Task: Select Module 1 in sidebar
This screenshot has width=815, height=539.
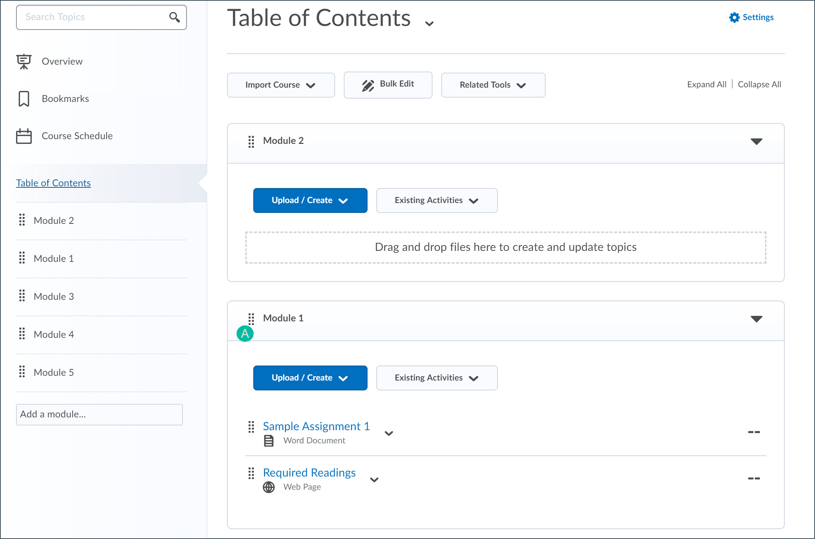Action: click(54, 259)
